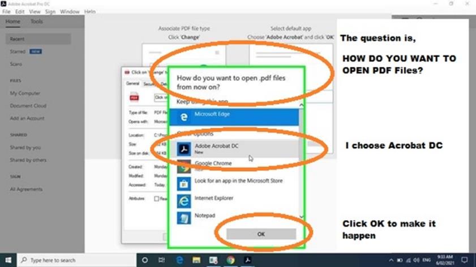The height and width of the screenshot is (267, 476).
Task: Open Google Chrome from the taskbar
Action: point(231,260)
